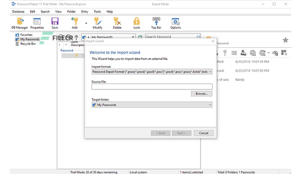This screenshot has height=174, width=301.
Task: Mark entry as favorite with the star
Action: coord(286,40)
